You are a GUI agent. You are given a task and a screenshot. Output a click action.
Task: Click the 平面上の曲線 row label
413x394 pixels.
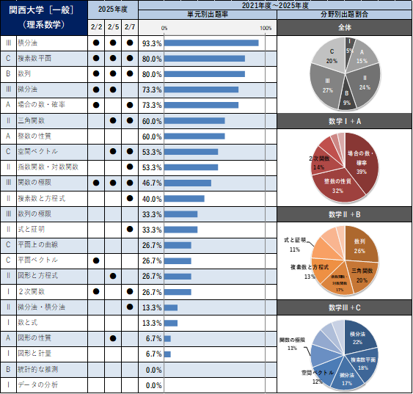[x=38, y=244]
